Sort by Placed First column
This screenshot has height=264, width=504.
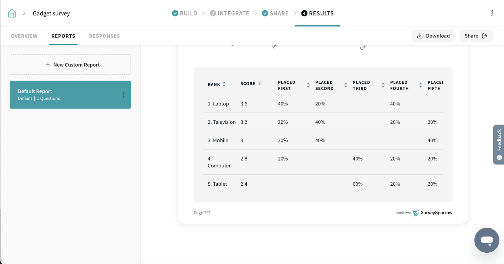pyautogui.click(x=308, y=85)
